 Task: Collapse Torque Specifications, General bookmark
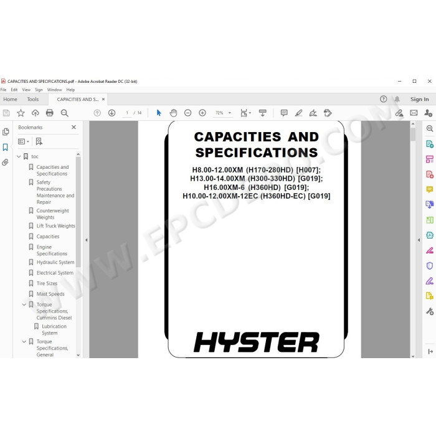coord(24,341)
